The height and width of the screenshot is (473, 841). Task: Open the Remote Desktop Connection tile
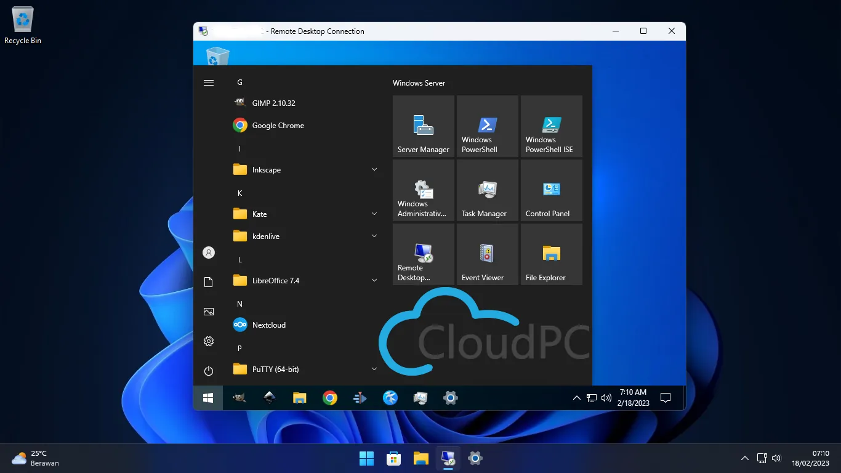(424, 254)
